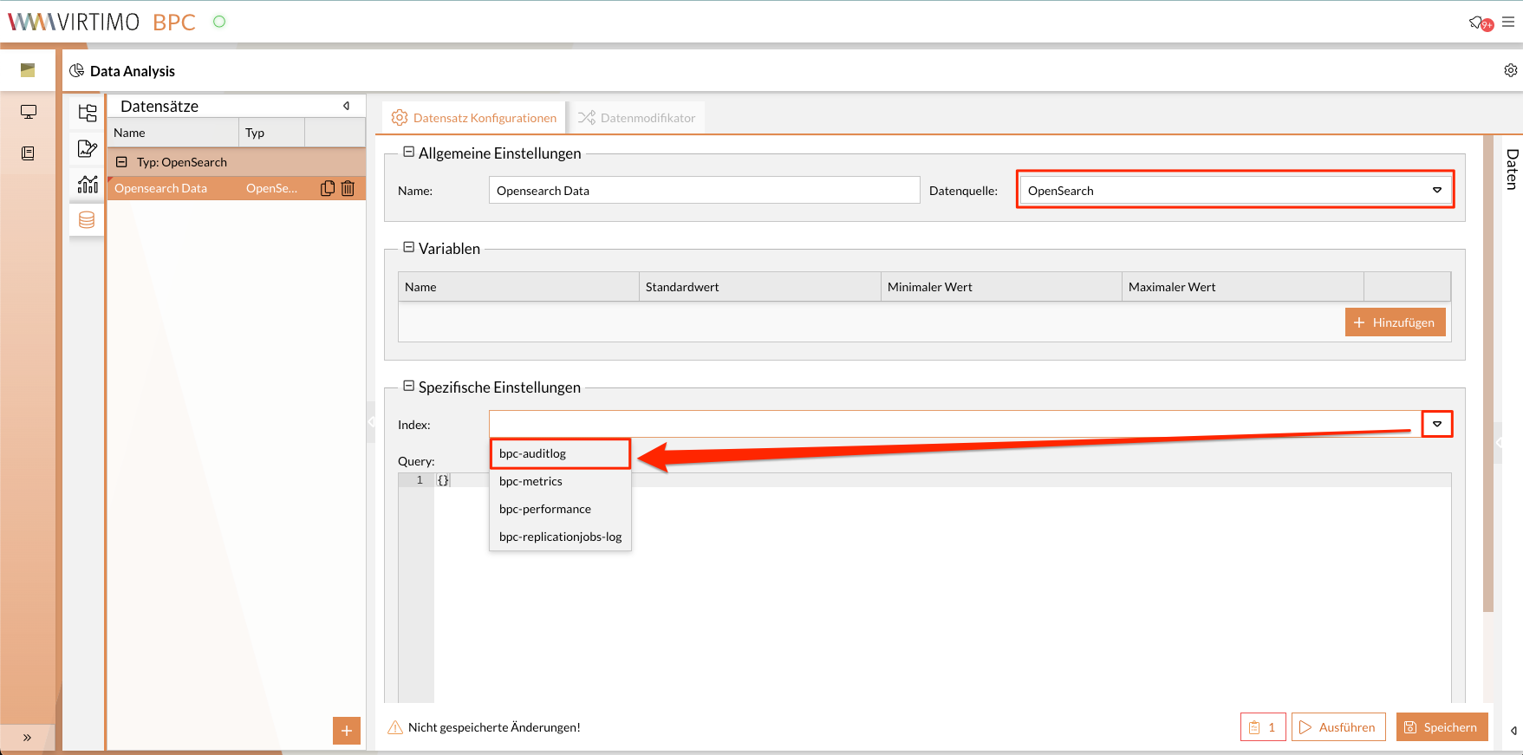This screenshot has height=755, width=1523.
Task: Expand right panel with bottom arrow
Action: point(1513,731)
